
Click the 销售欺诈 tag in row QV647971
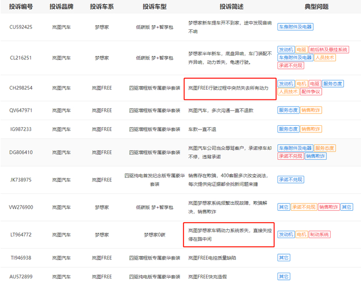[x=311, y=110]
